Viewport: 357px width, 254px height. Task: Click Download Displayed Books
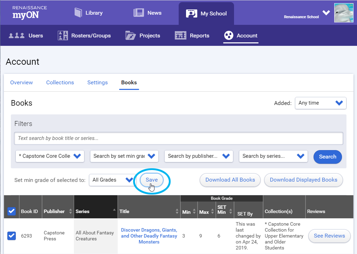(x=303, y=180)
